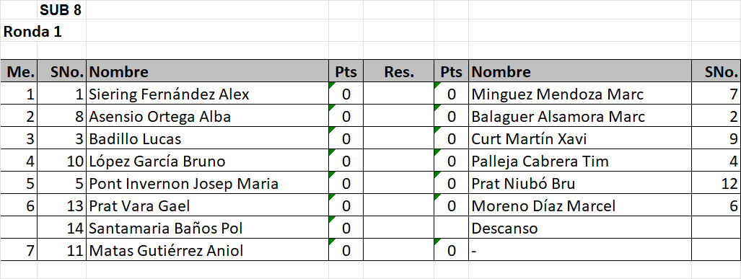
Task: Click the Descanso cell
Action: click(580, 228)
